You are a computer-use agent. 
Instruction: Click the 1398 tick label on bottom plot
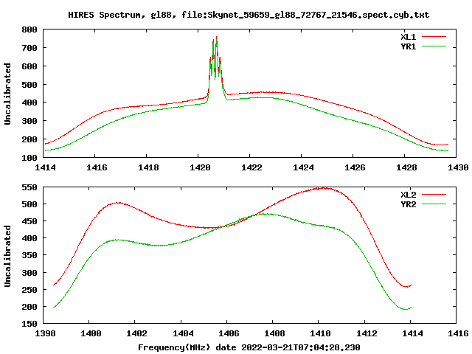tap(45, 333)
